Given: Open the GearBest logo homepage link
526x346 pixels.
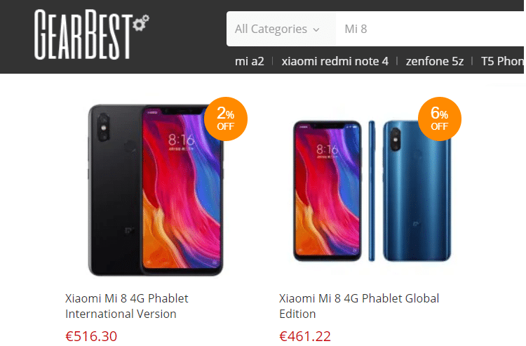Looking at the screenshot, I should pyautogui.click(x=91, y=34).
